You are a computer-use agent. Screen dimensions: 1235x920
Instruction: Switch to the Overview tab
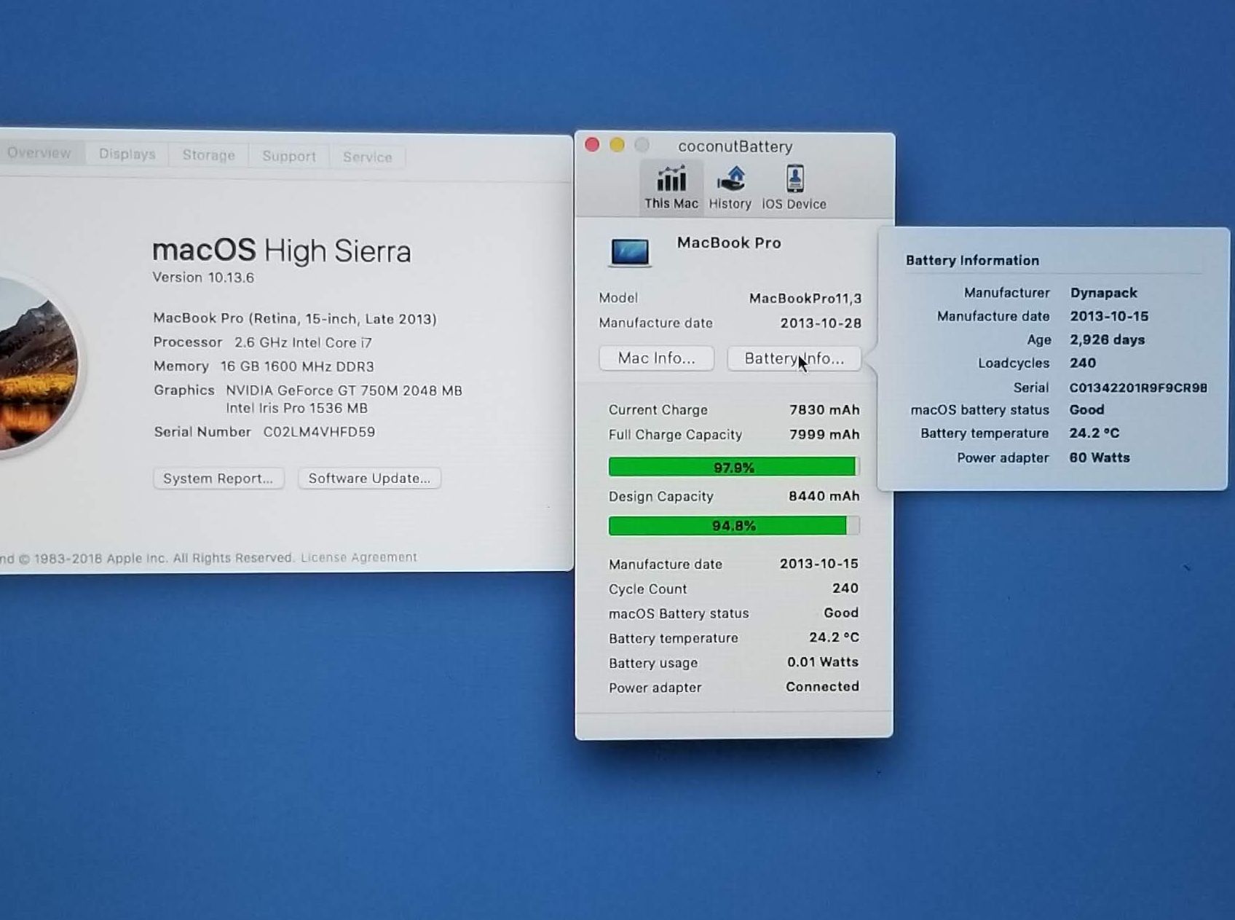[39, 153]
